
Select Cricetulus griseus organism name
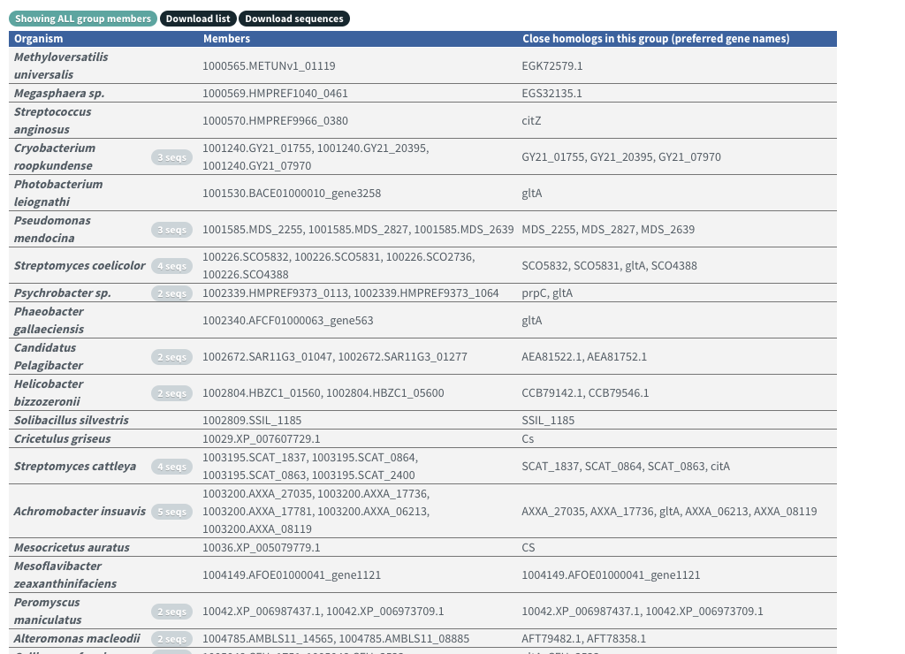63,438
